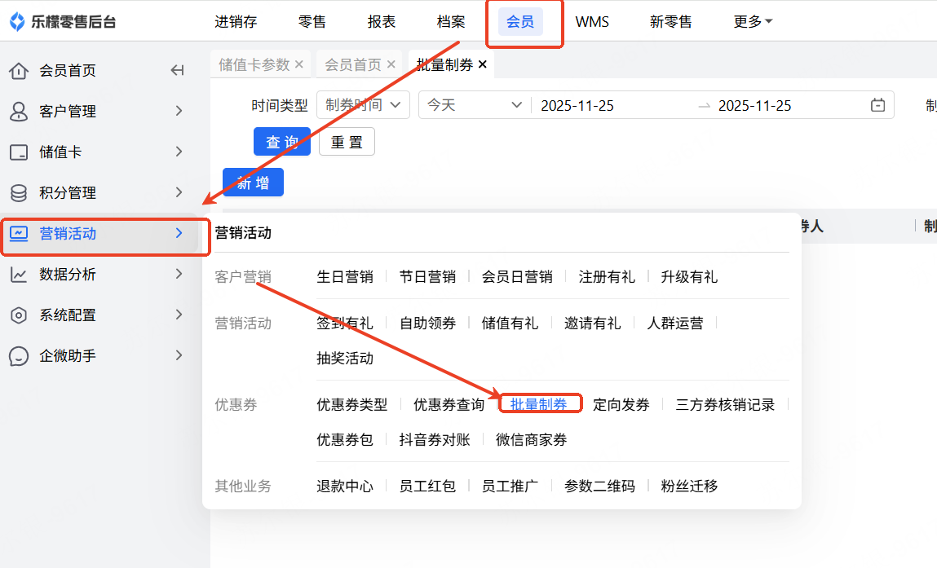
Task: Open 注册有礼 in the flyout
Action: click(x=607, y=276)
